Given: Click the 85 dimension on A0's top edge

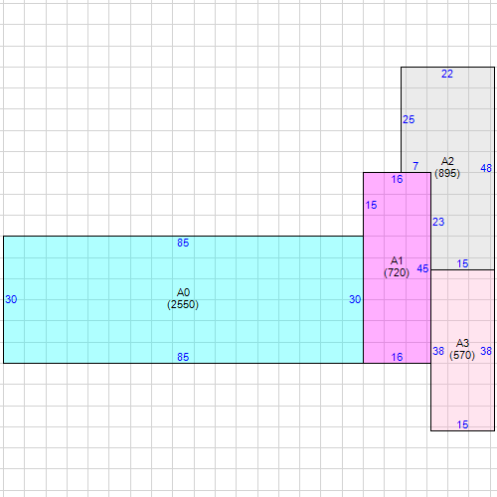Looking at the screenshot, I should [x=183, y=243].
